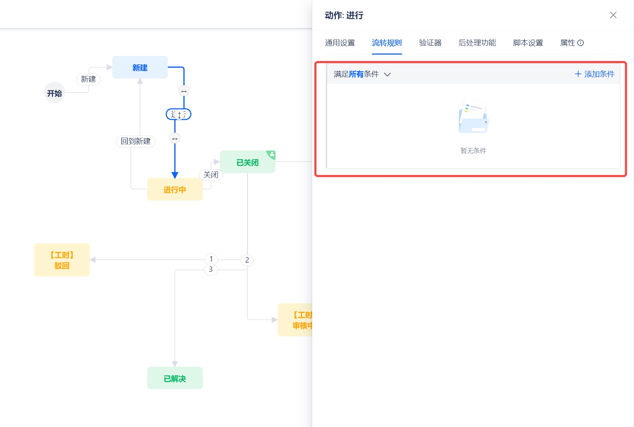Switch to the 脚本设置 tab
The image size is (634, 427).
tap(528, 43)
